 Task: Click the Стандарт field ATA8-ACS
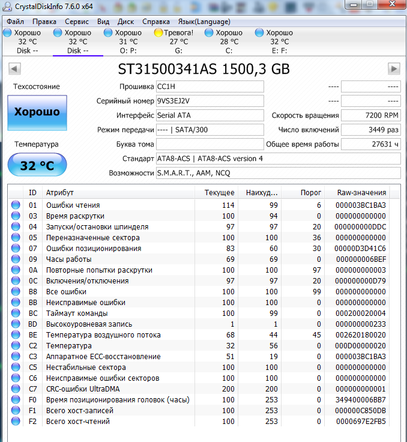pyautogui.click(x=279, y=159)
